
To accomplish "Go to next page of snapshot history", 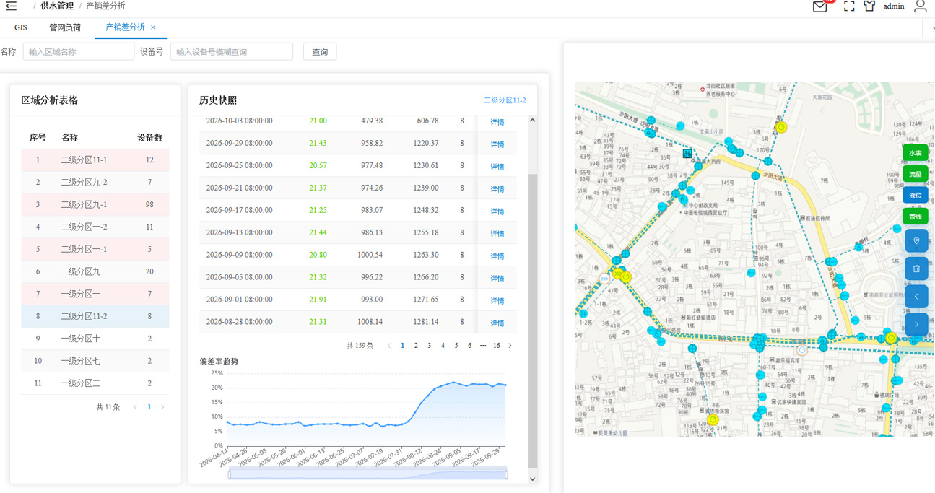I will pos(510,346).
